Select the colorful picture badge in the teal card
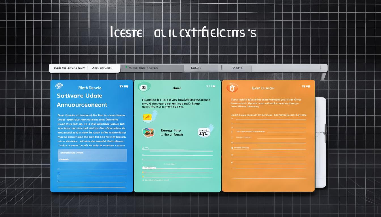The width and height of the screenshot is (381, 217). 149,132
